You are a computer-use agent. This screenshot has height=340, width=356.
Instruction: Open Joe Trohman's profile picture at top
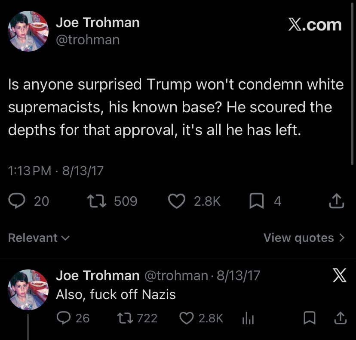coord(28,31)
